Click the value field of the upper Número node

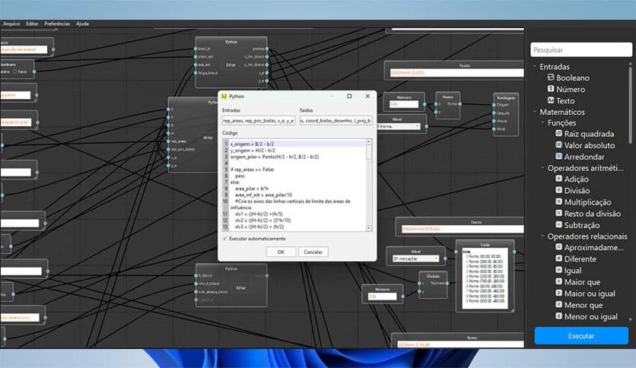[x=403, y=105]
